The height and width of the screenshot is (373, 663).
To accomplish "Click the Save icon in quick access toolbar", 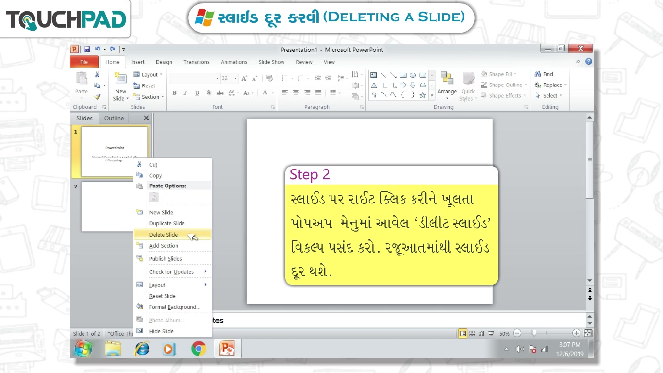I will point(87,49).
